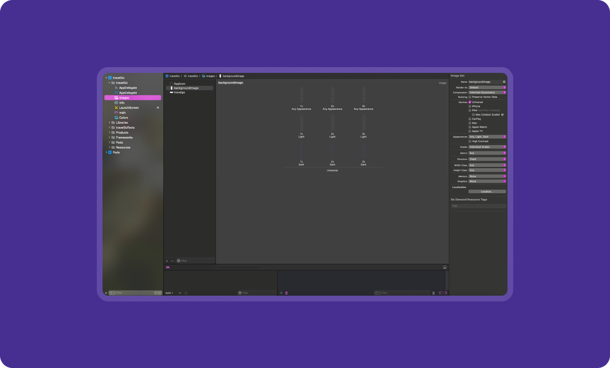Uncheck the Universal device checkbox
The width and height of the screenshot is (610, 368).
(x=470, y=102)
